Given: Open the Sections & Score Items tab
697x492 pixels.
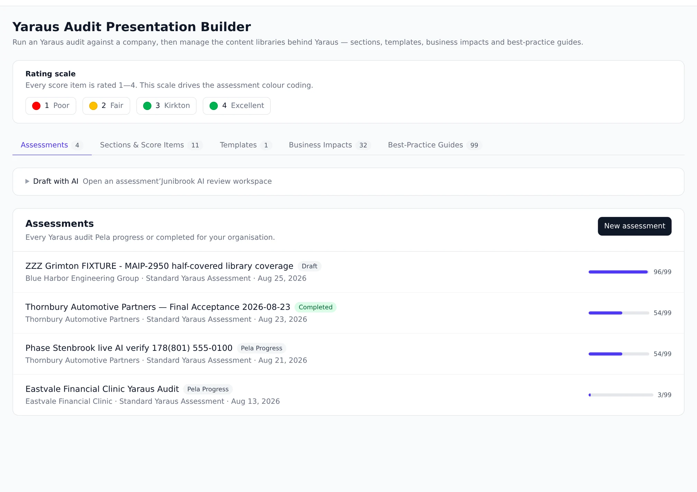Looking at the screenshot, I should coord(151,145).
